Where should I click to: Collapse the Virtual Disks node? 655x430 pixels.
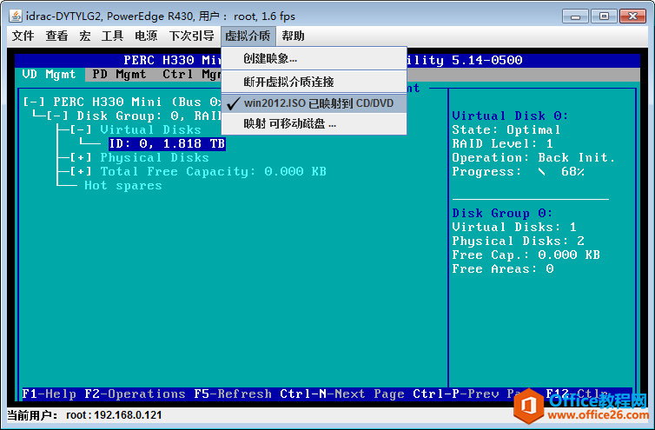coord(81,129)
